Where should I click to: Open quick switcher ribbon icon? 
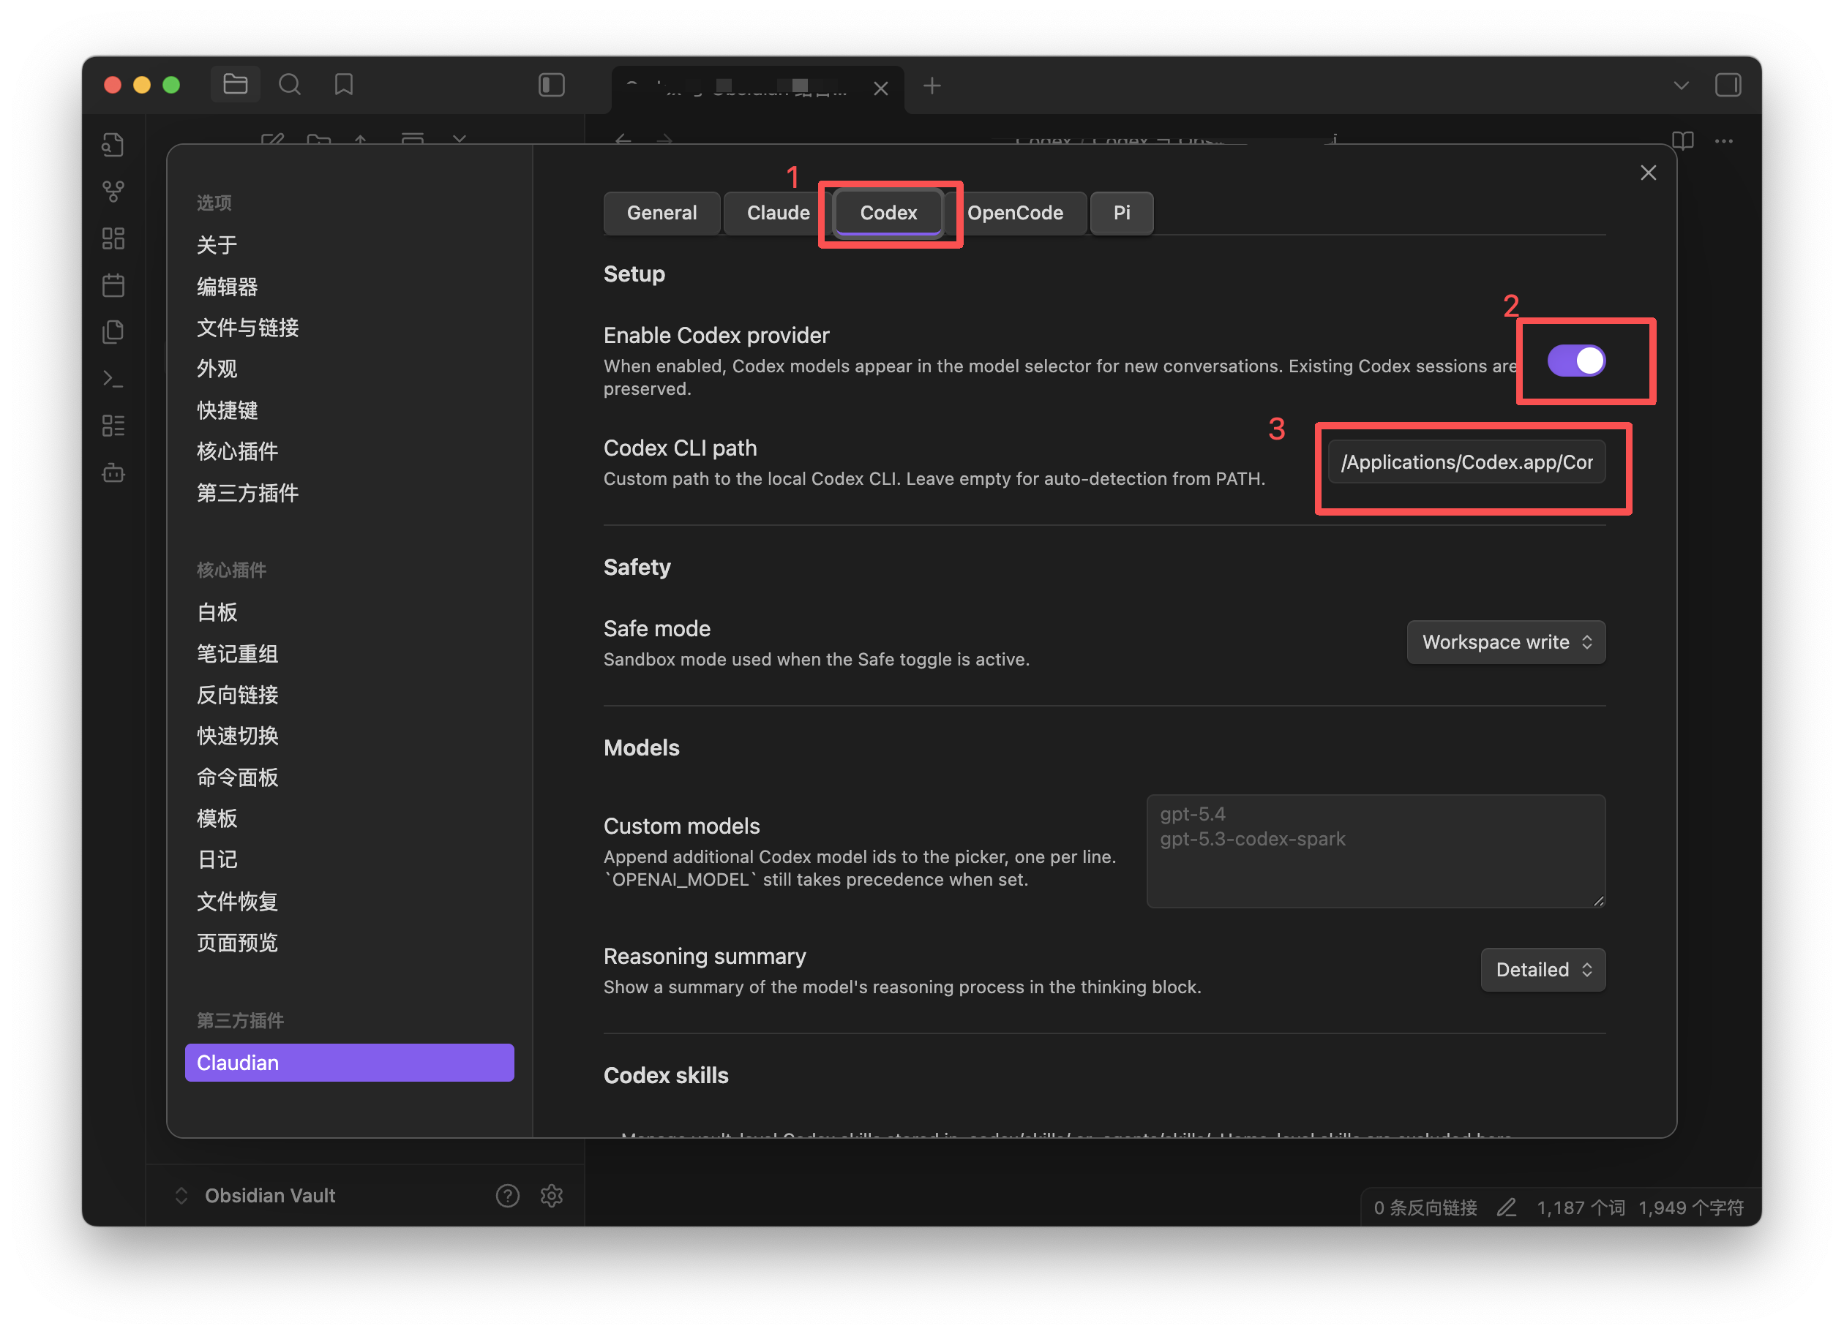point(113,145)
